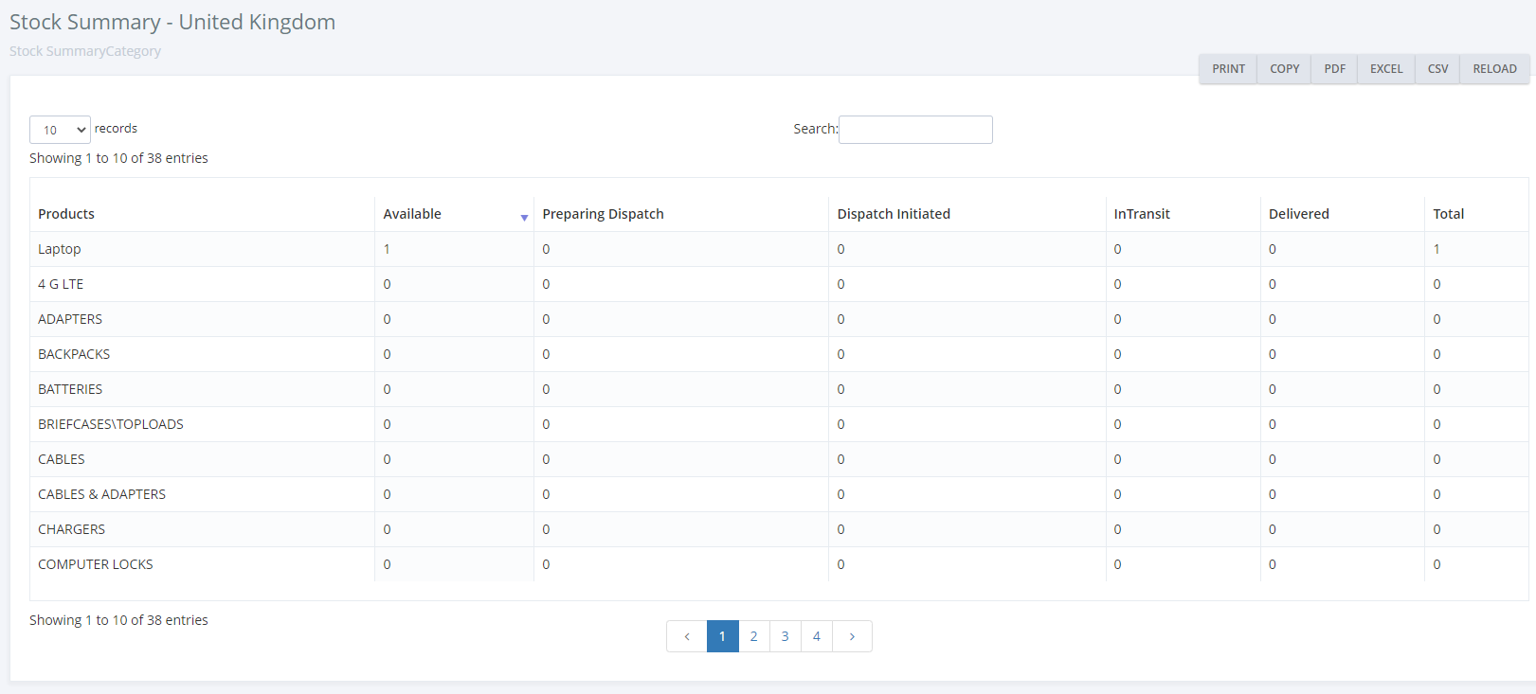This screenshot has width=1536, height=694.
Task: Sort by InTransit column header
Action: 1142,214
